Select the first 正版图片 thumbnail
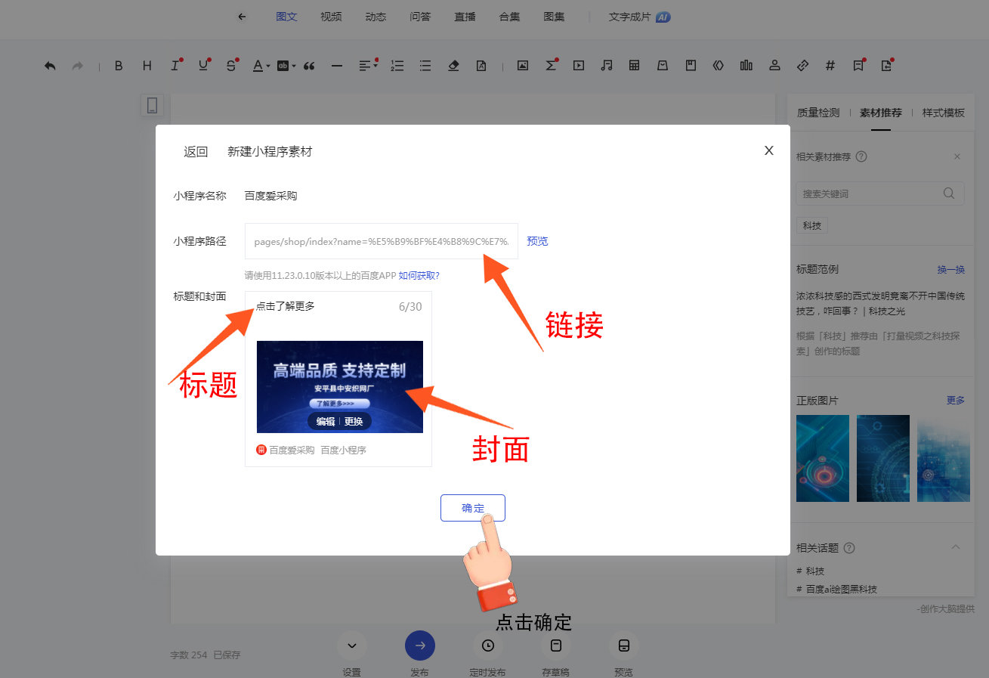This screenshot has height=678, width=989. (x=823, y=458)
